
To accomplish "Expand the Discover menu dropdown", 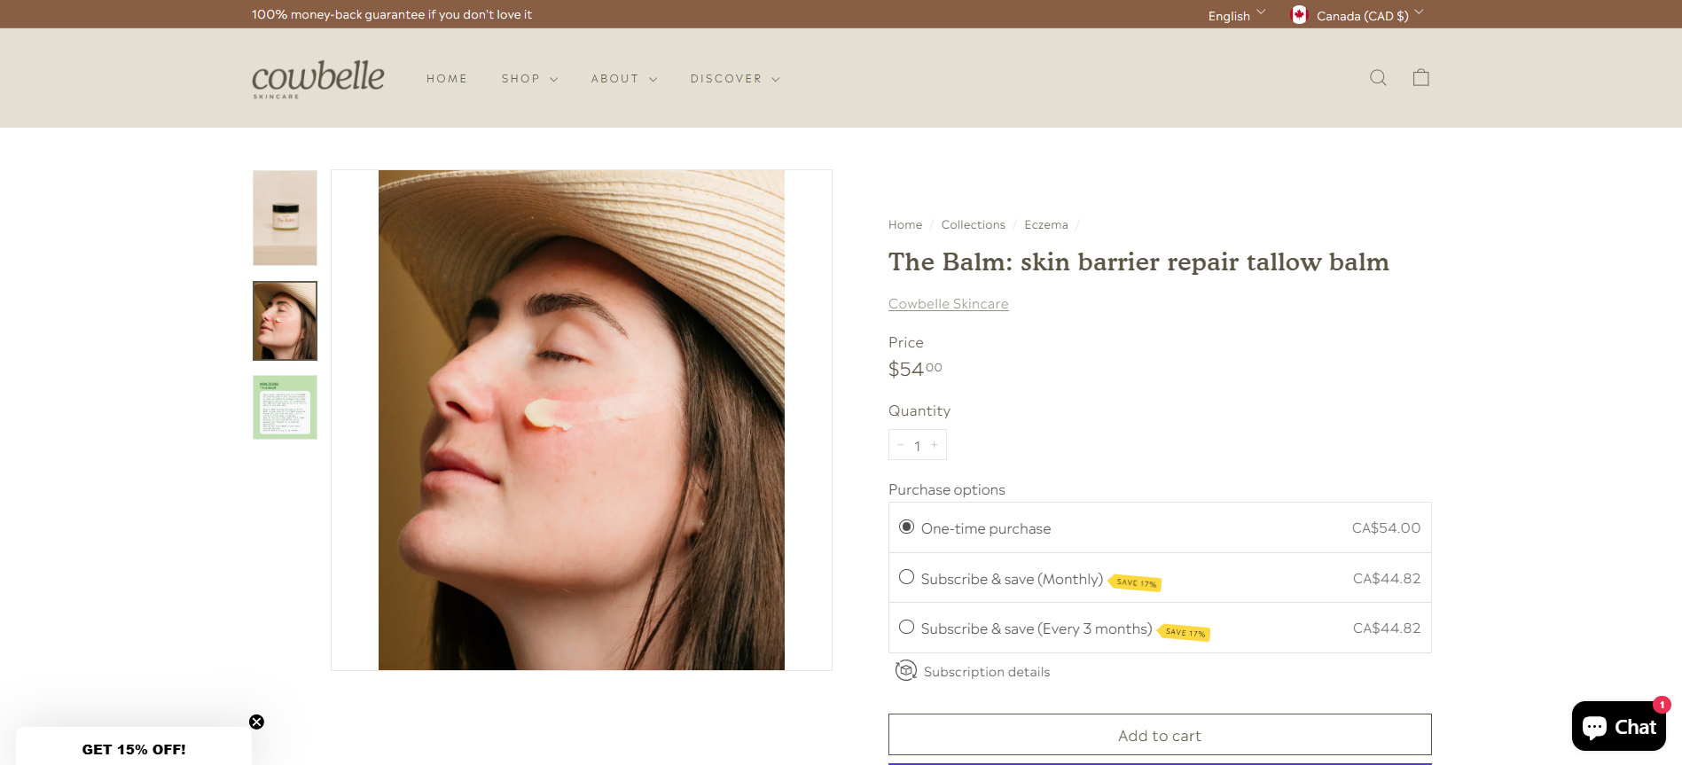I will tap(734, 79).
